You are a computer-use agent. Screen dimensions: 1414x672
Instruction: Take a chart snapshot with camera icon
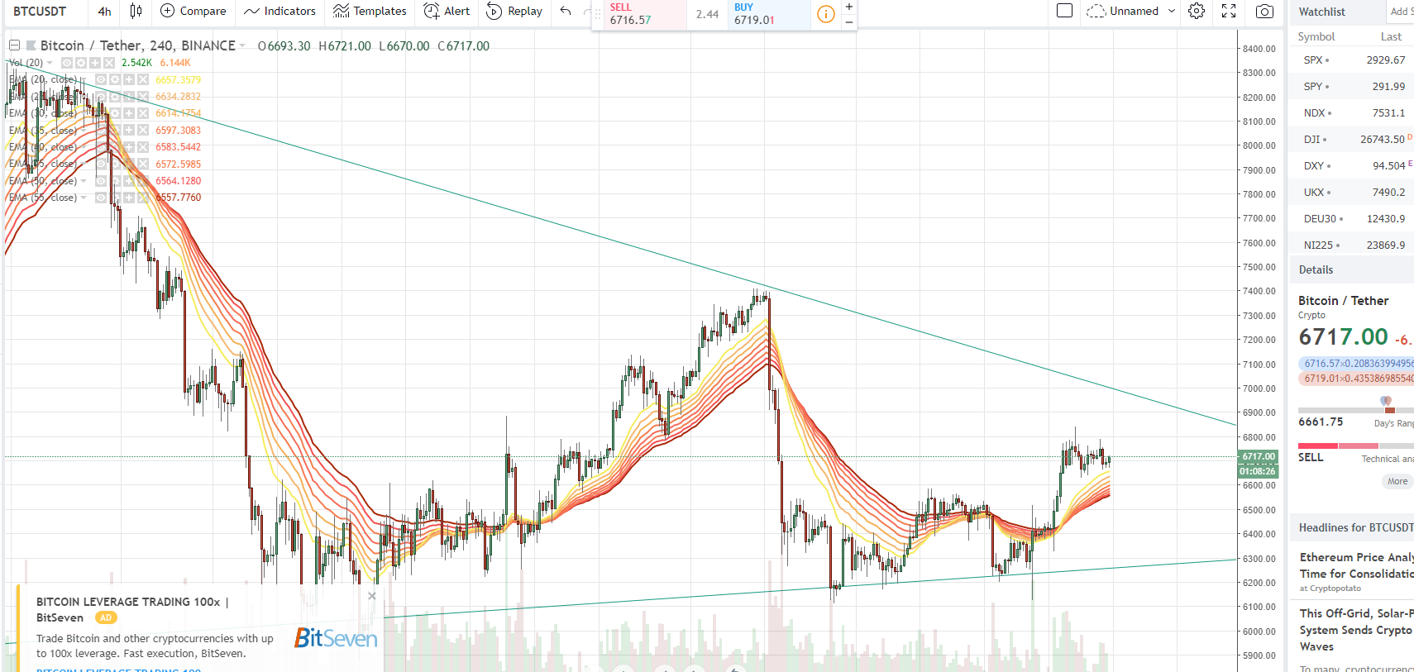pyautogui.click(x=1264, y=11)
